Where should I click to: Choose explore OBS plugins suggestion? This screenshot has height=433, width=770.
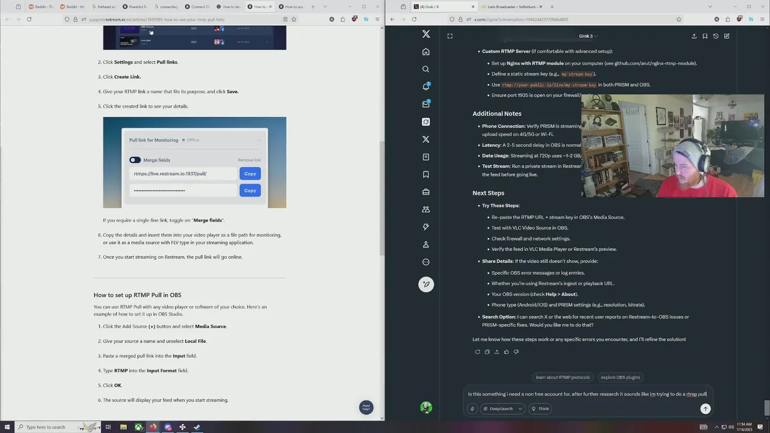point(620,377)
